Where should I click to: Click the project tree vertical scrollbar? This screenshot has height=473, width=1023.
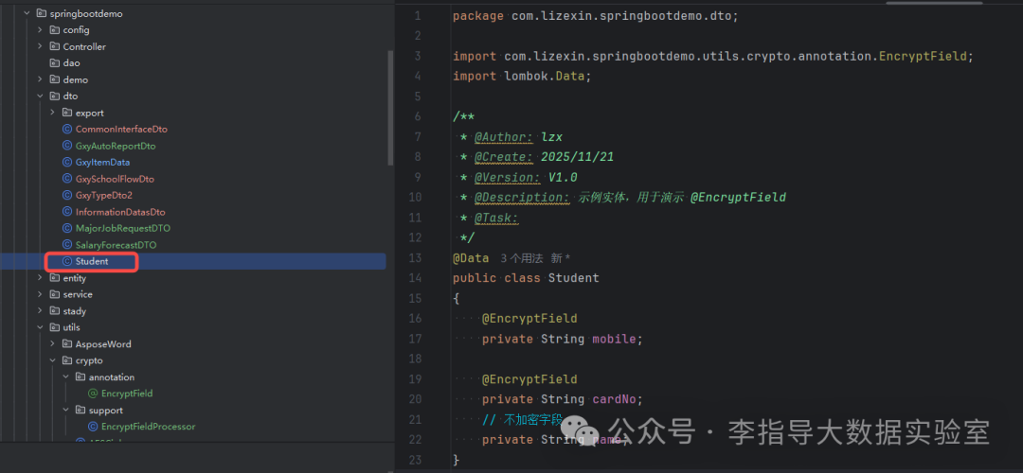(391, 108)
